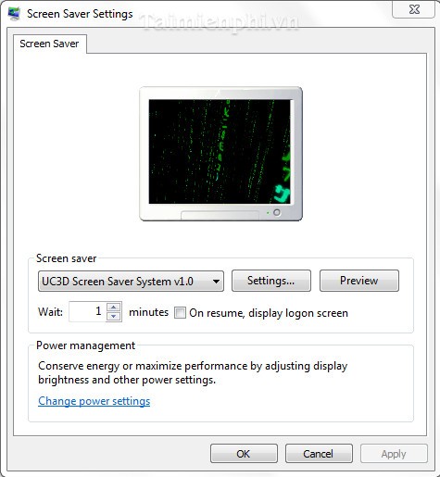Image resolution: width=440 pixels, height=477 pixels.
Task: Click the matrix screen saver preview image
Action: [220, 152]
